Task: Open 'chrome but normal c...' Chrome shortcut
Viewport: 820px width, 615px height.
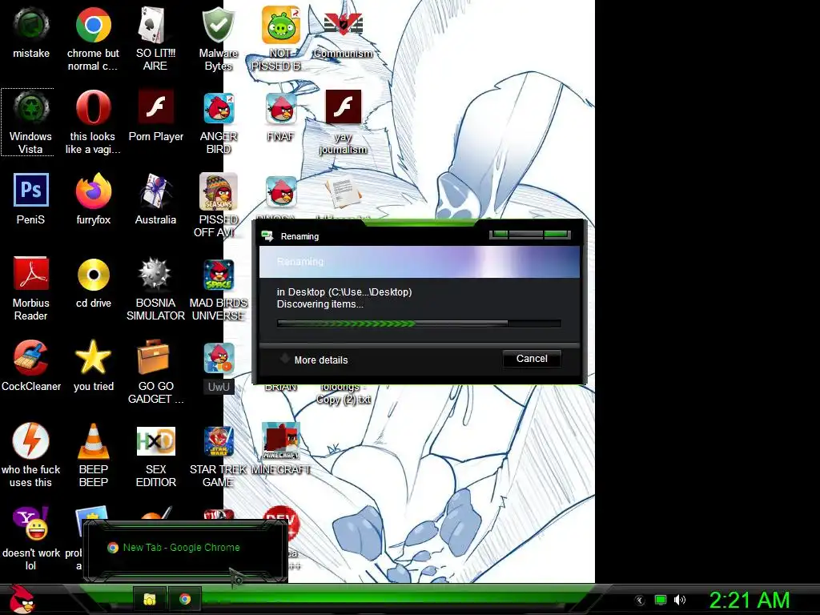Action: point(93,25)
